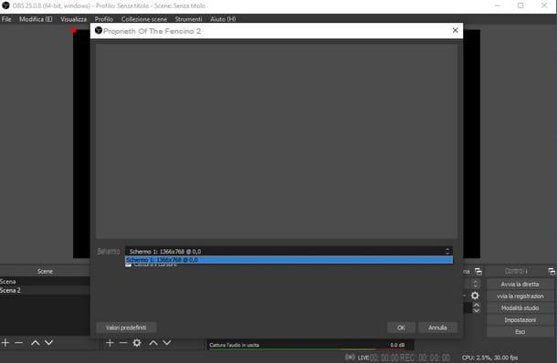Undock the Controlli panel using its float icon
The image size is (557, 363).
552,272
